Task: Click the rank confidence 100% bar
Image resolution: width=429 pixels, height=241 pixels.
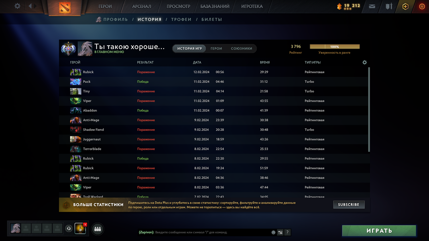Action: 334,47
